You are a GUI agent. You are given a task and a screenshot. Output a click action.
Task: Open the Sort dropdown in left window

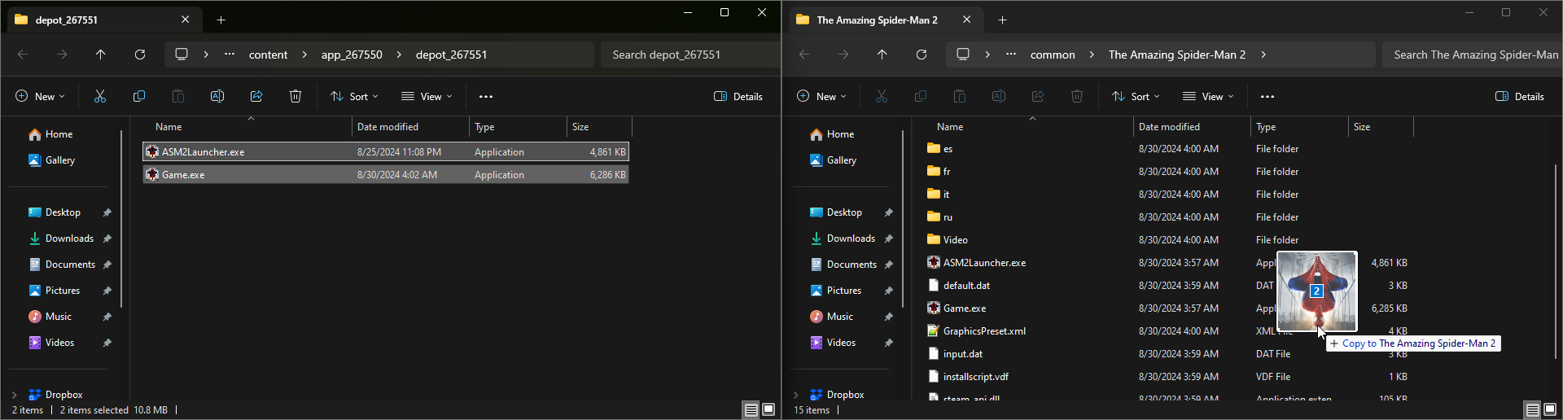pos(354,96)
